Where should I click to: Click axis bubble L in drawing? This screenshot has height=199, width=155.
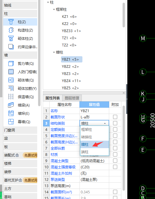click(x=143, y=72)
